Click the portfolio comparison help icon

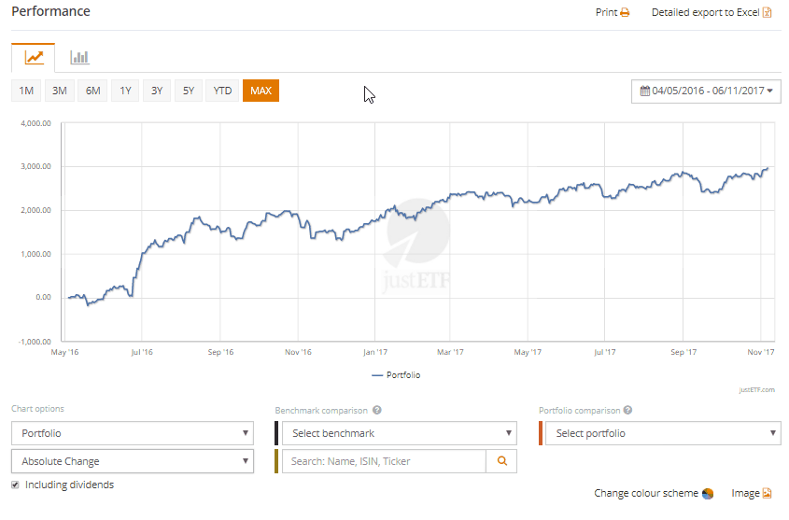pyautogui.click(x=627, y=411)
